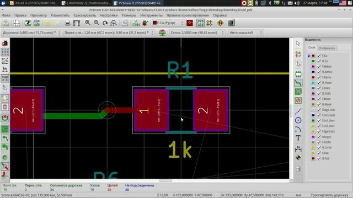Screen dimensions: 353x198
Task: Toggle auto track width icon
Action: 162,33
